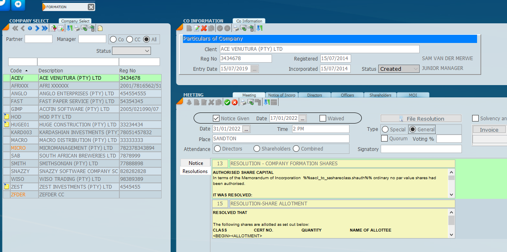The image size is (507, 252).
Task: Click the edit record icon in Co Information toolbar
Action: 196,28
